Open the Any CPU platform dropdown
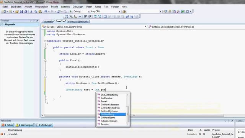This screenshot has height=138, width=245. tap(119, 11)
